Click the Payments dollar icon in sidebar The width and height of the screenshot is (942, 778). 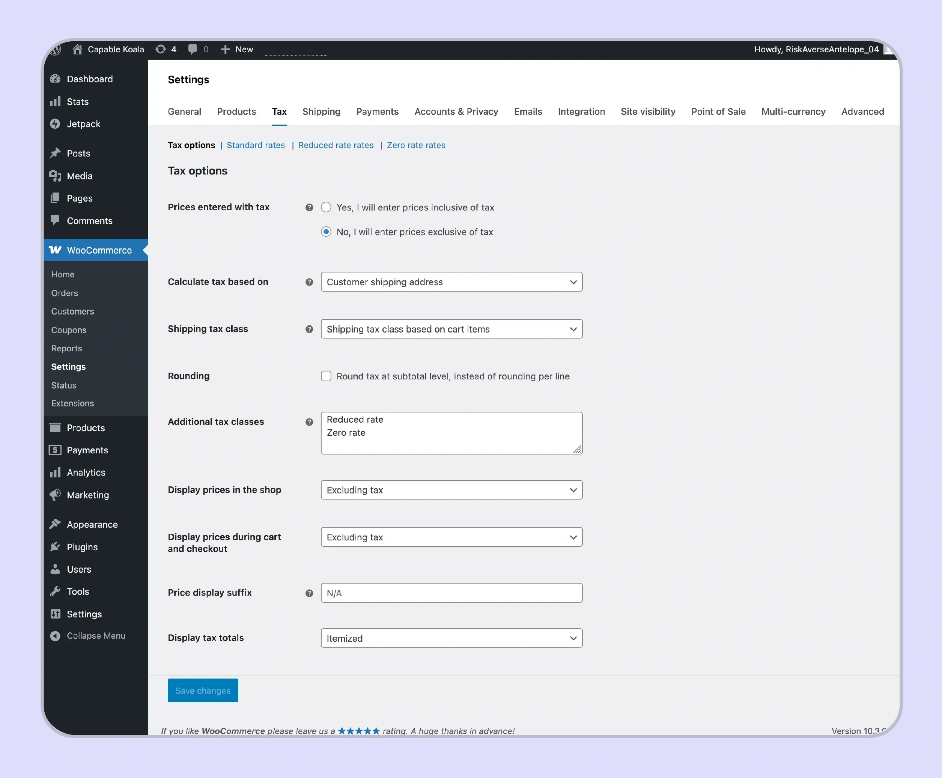coord(55,450)
